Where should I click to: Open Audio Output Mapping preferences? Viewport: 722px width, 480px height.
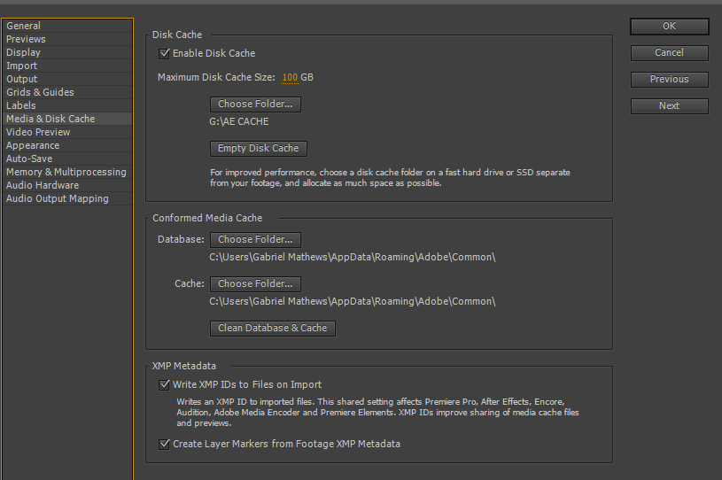point(58,199)
